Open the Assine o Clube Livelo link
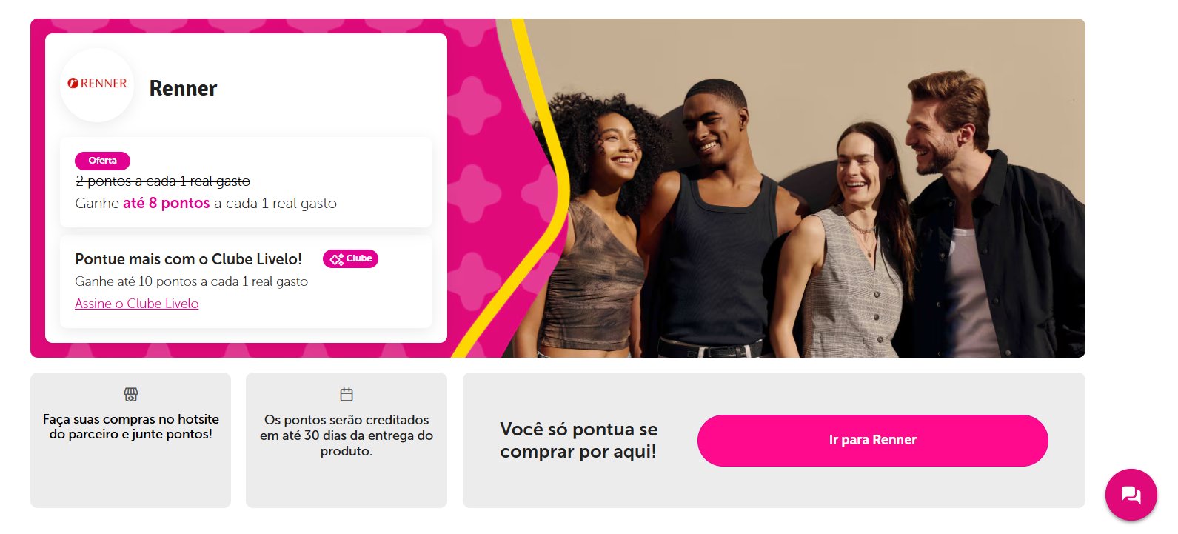The image size is (1178, 534). click(x=137, y=304)
